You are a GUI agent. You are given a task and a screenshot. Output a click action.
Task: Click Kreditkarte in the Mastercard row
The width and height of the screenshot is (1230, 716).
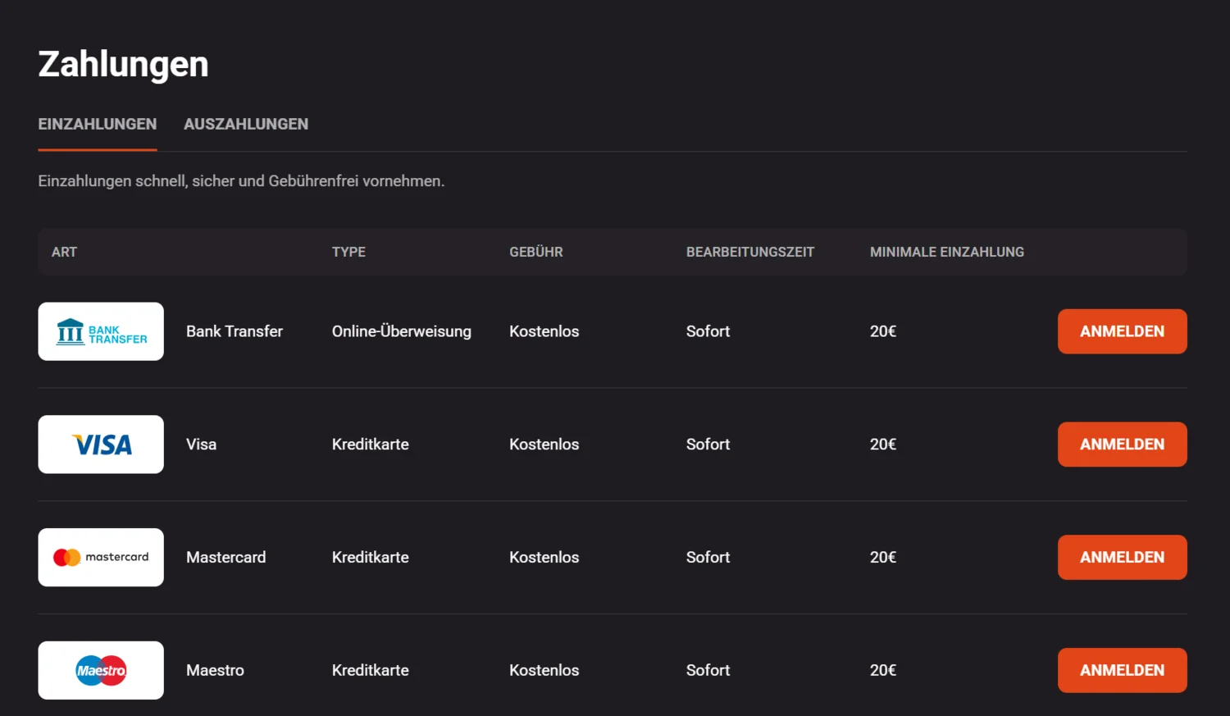pyautogui.click(x=371, y=558)
